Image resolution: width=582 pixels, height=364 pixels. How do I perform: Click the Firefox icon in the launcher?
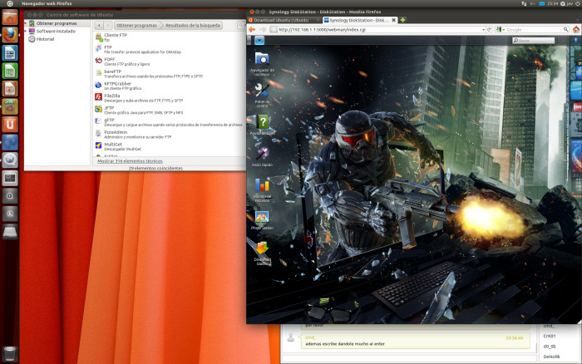tap(10, 34)
